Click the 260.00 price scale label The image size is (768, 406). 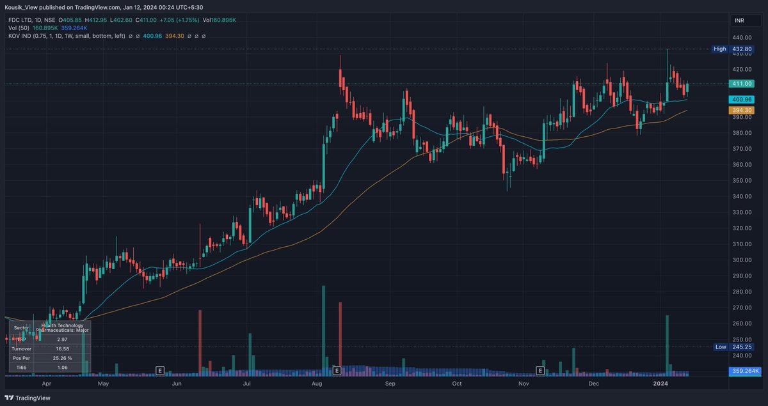coord(743,324)
